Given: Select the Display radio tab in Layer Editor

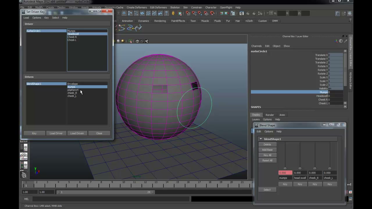Looking at the screenshot, I should tap(256, 115).
